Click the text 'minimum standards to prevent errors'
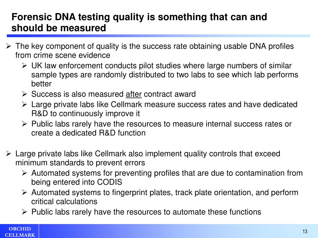 point(80,163)
